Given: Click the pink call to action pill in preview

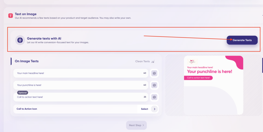Looking at the screenshot, I should click(x=198, y=78).
